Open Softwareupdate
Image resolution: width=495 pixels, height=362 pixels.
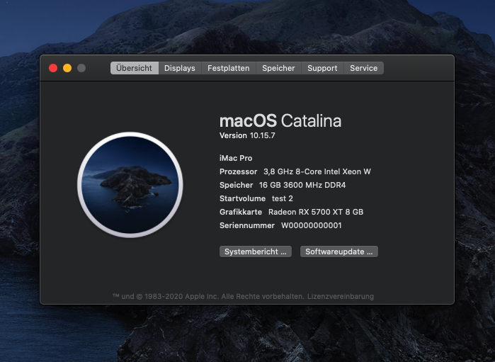tap(338, 251)
